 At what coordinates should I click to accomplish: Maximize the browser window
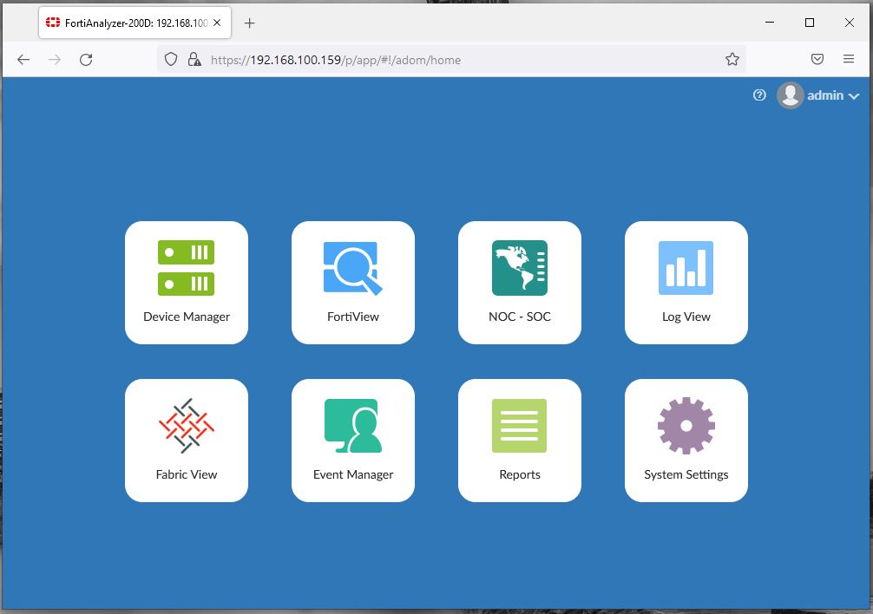[x=810, y=23]
